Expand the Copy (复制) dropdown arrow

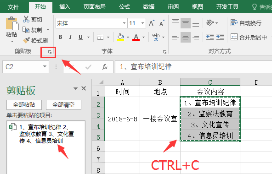[x=48, y=30]
